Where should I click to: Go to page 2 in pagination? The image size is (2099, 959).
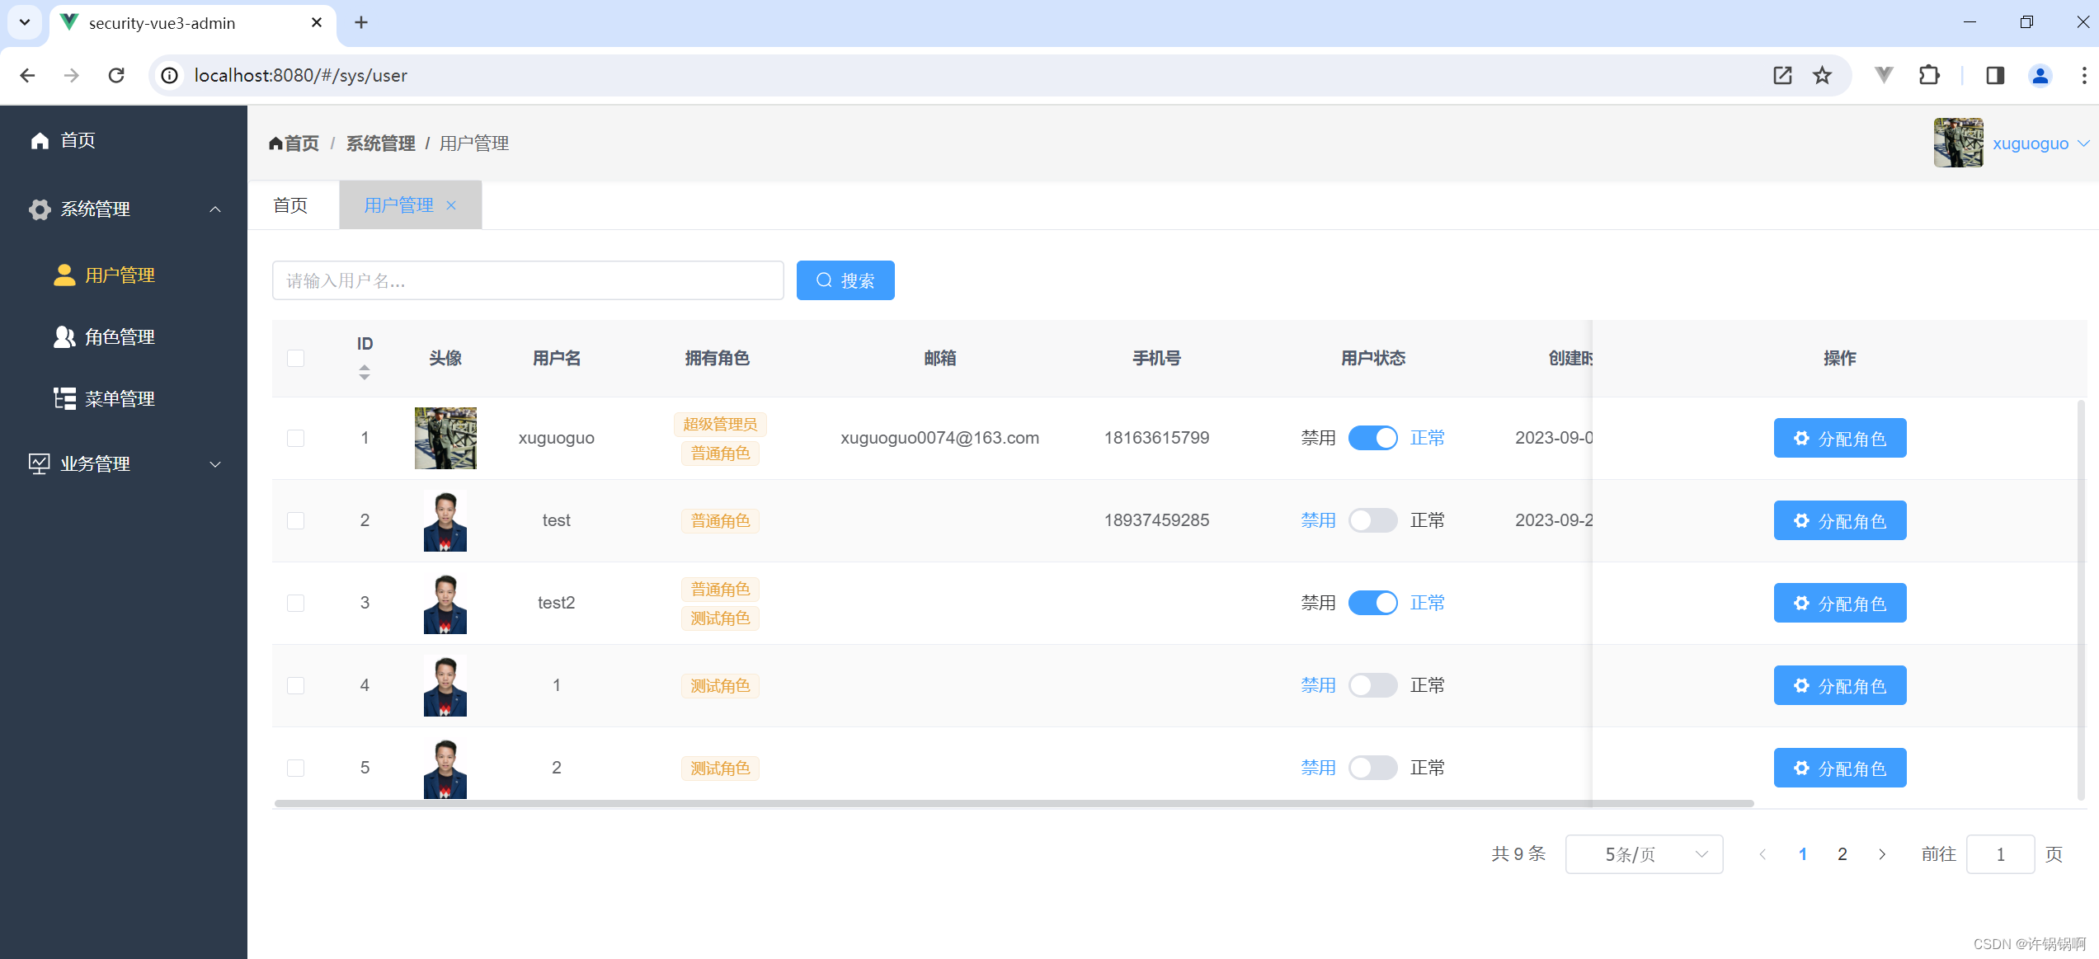click(1842, 854)
